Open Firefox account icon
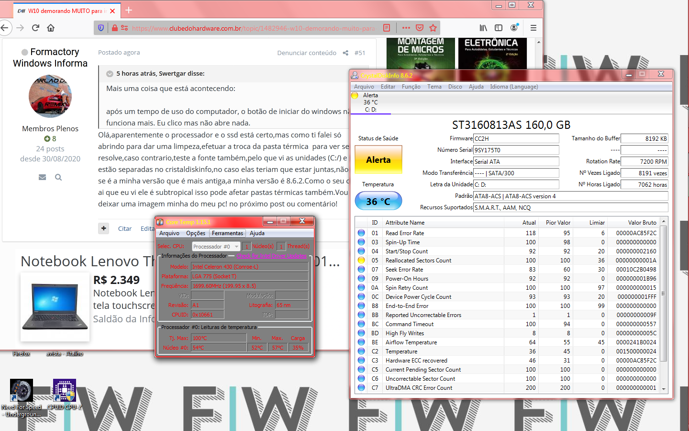Viewport: 689px width, 431px height. tap(514, 28)
